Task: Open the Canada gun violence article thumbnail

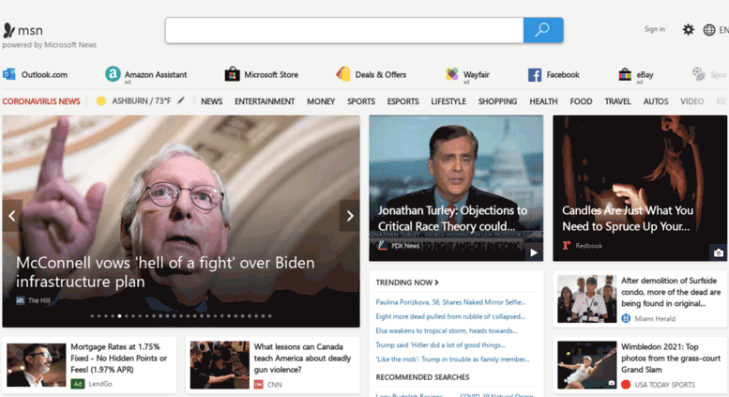Action: [220, 365]
